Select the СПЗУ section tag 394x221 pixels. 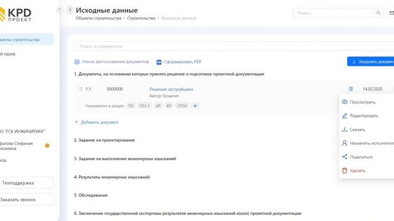point(182,106)
